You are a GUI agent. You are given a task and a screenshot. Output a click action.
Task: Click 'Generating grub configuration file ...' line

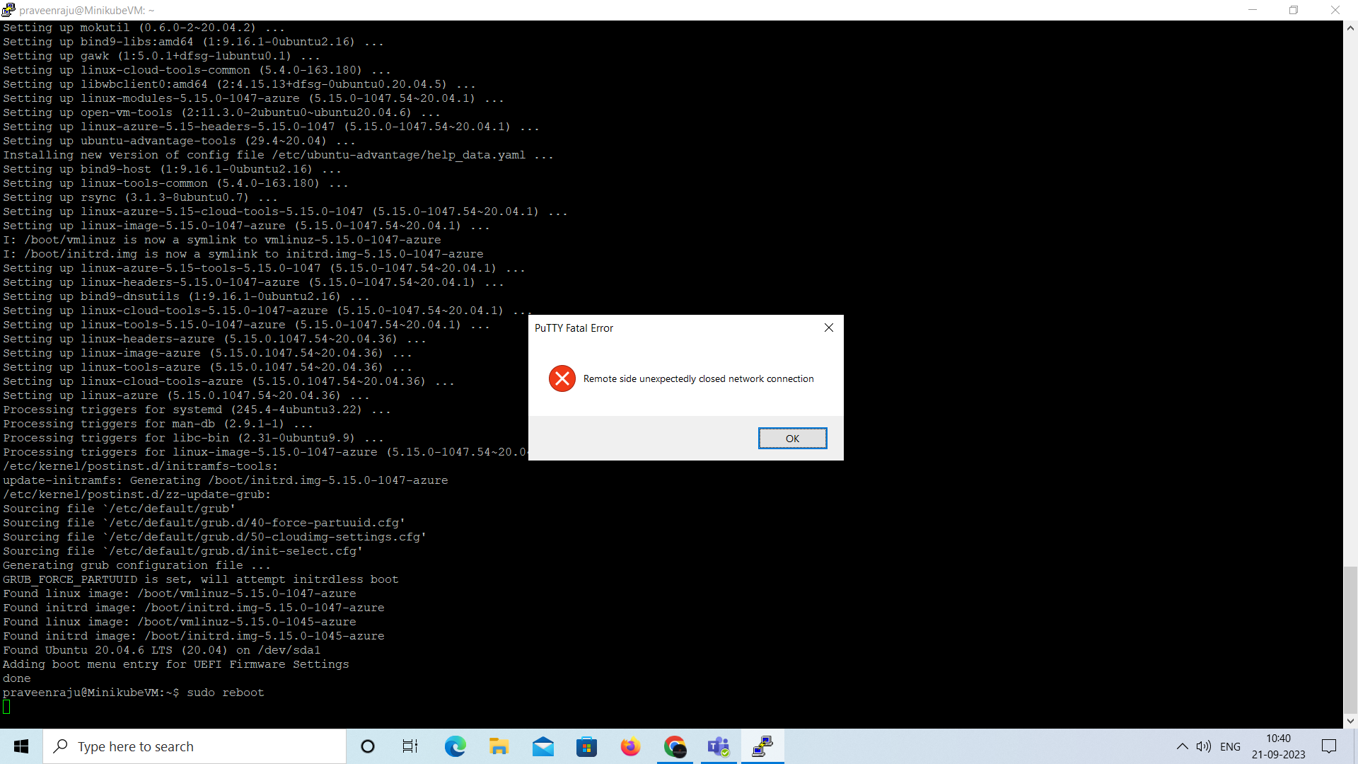pyautogui.click(x=137, y=565)
